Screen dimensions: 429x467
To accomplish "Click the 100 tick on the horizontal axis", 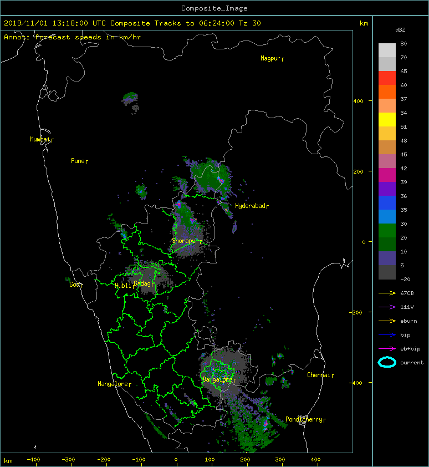I will click(210, 460).
